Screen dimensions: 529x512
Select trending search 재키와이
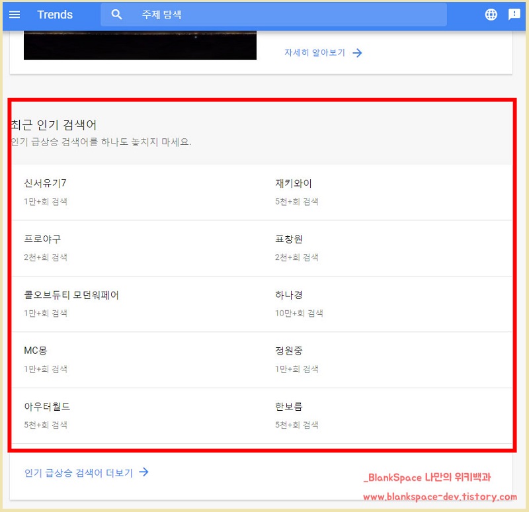pyautogui.click(x=293, y=183)
